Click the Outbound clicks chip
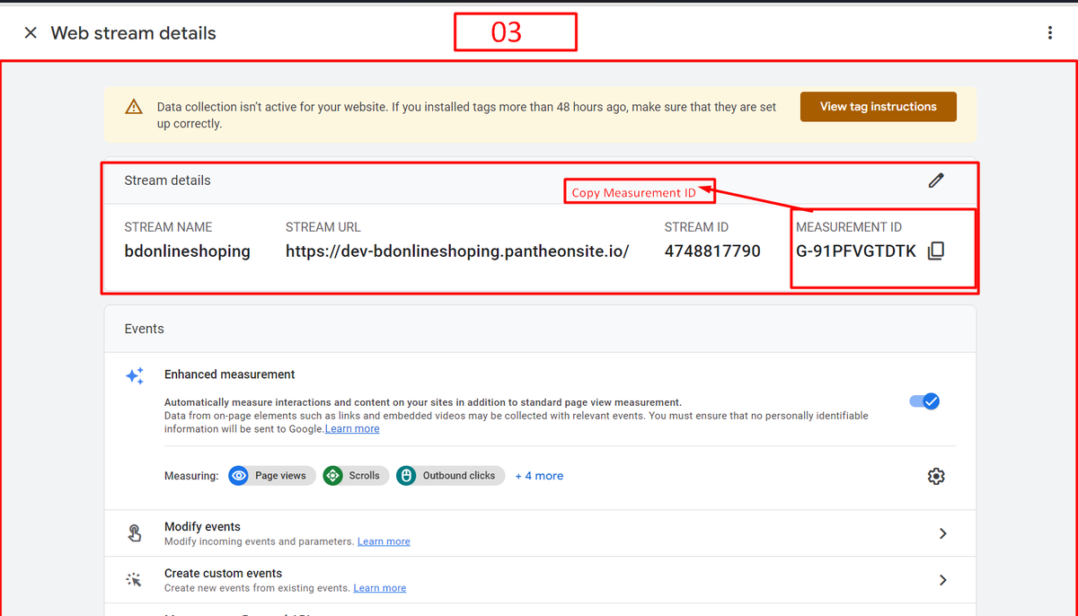The image size is (1078, 616). click(450, 476)
